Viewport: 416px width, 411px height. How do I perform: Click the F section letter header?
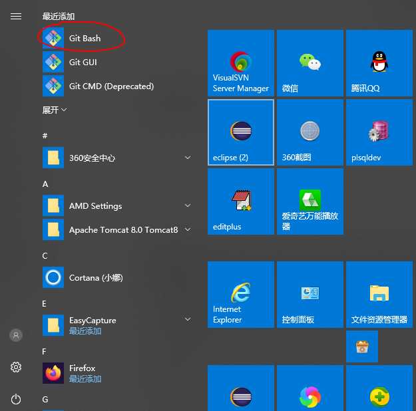click(44, 352)
